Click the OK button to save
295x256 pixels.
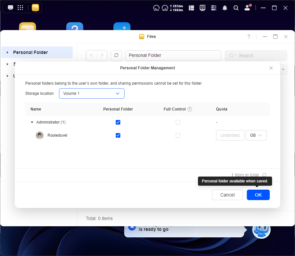click(x=258, y=195)
